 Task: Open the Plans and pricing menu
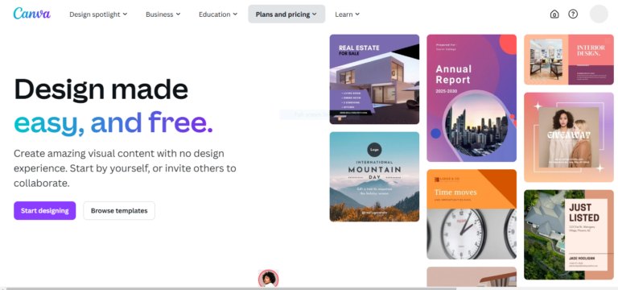pos(286,14)
